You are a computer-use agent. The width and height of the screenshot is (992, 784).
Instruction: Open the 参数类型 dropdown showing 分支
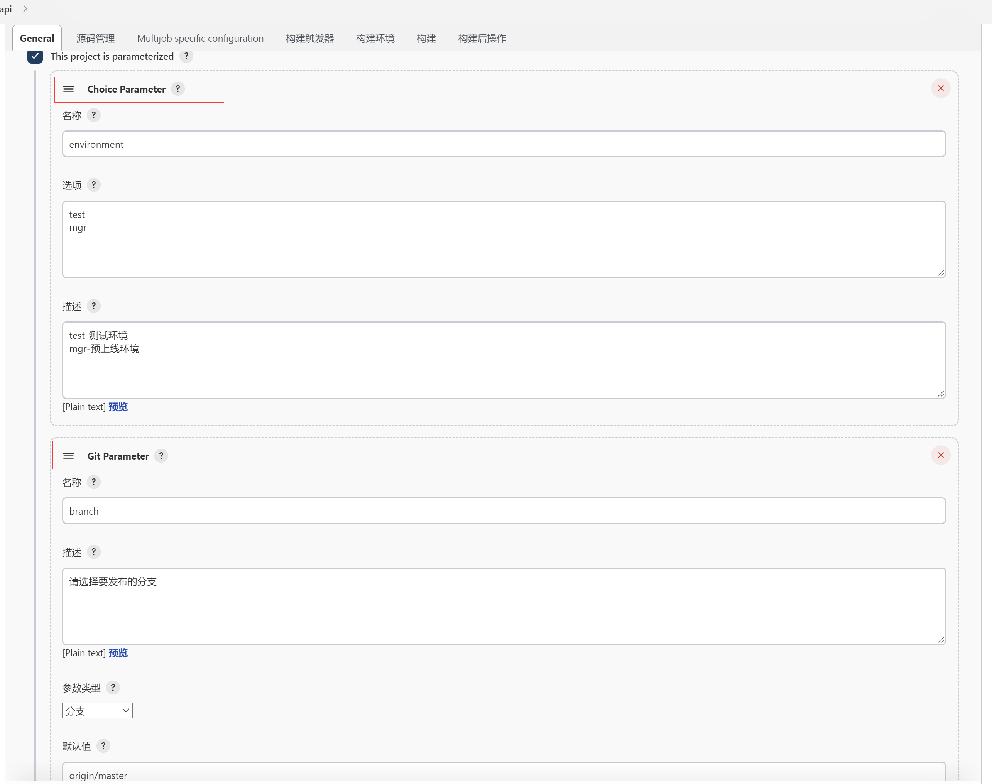(x=97, y=711)
